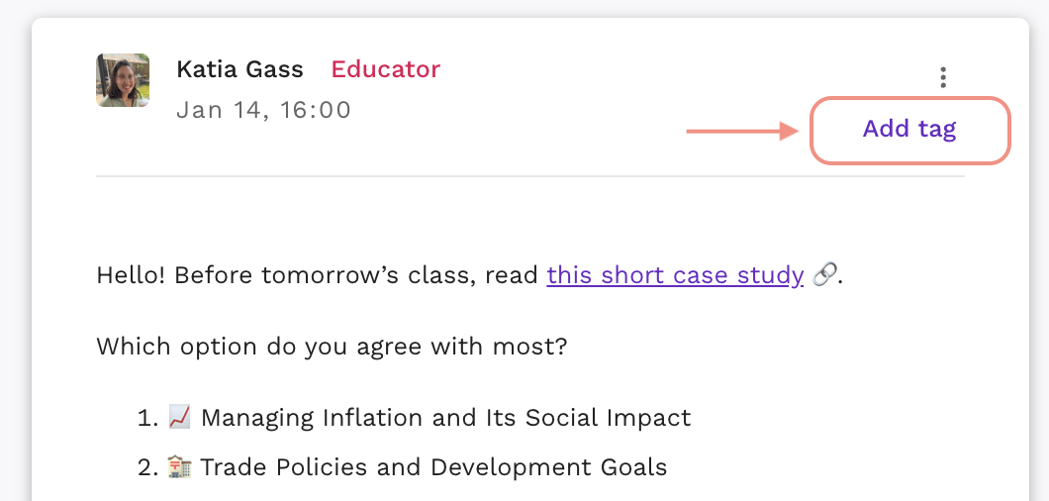Click Katia Gass's profile picture
Screen dimensions: 1049x501
pos(123,80)
